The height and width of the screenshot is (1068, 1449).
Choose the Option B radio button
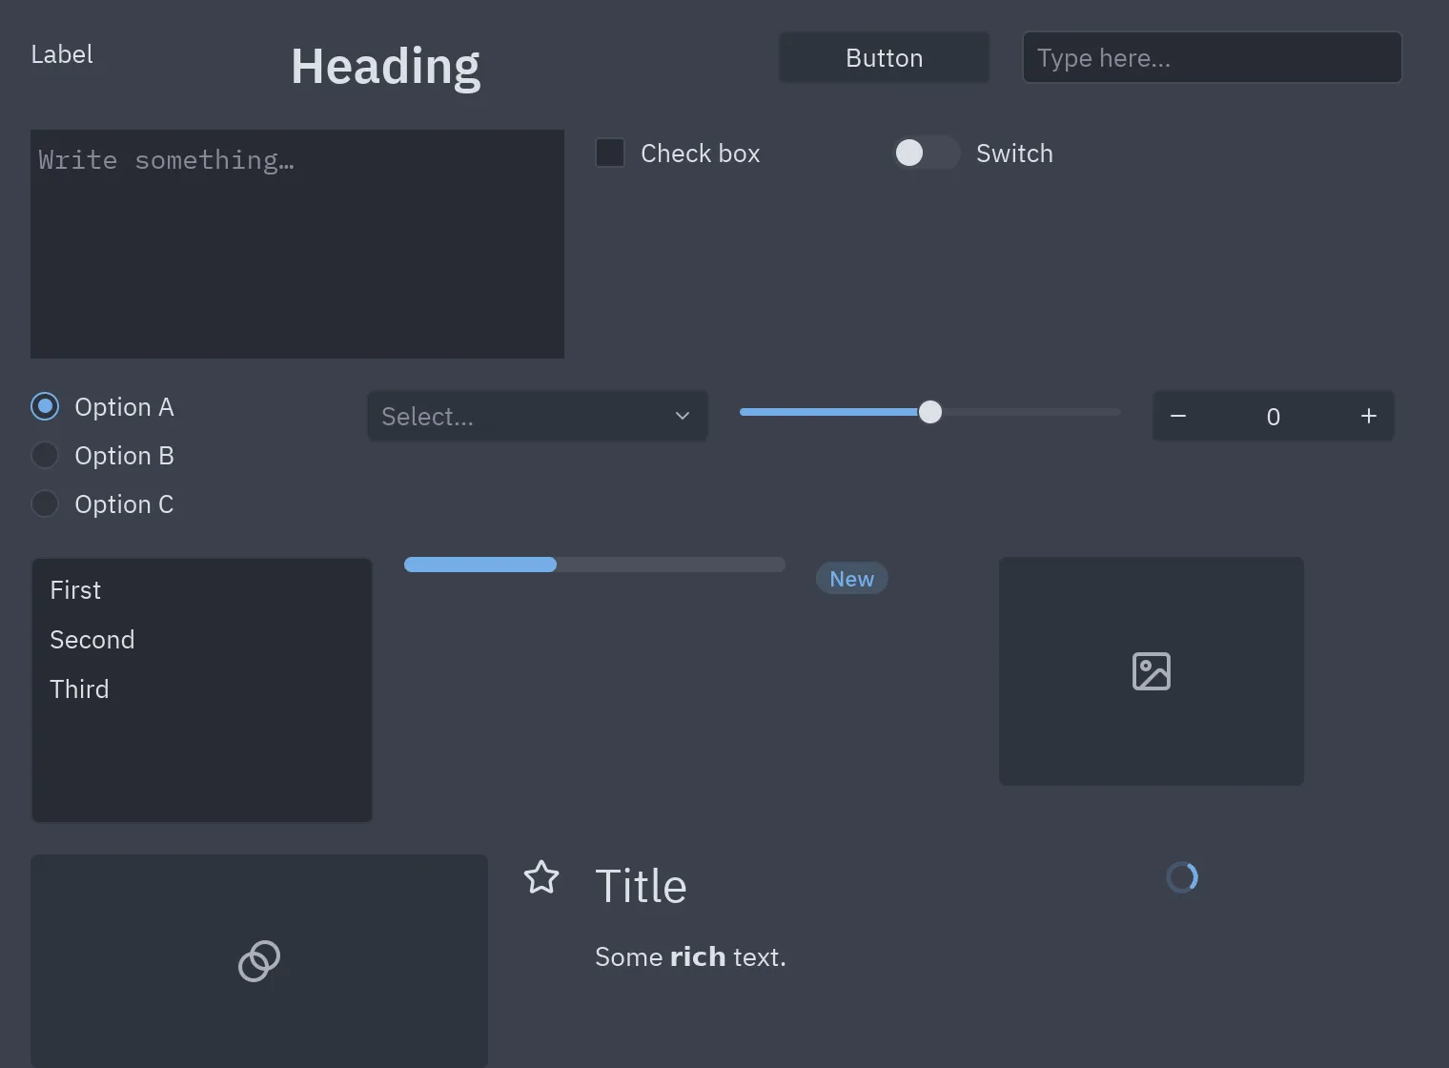45,455
